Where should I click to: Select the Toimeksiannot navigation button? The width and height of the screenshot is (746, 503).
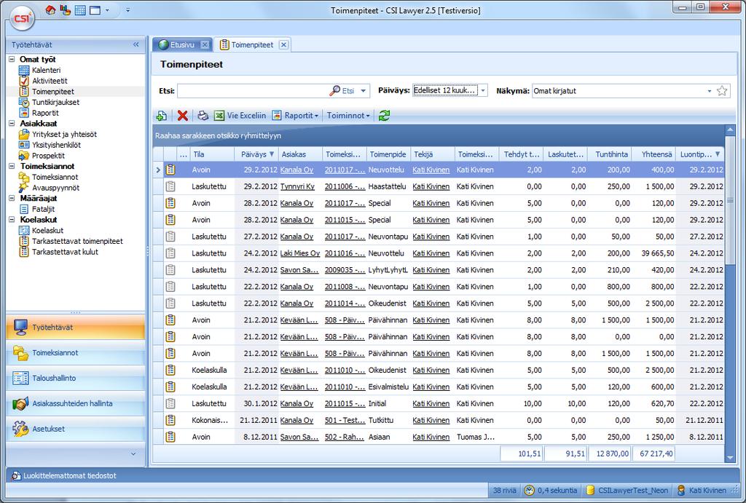click(75, 353)
